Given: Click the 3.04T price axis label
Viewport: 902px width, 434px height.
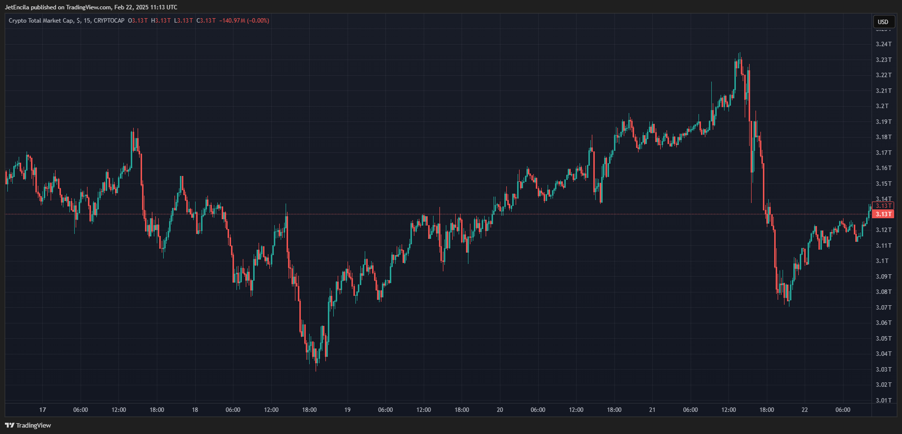Looking at the screenshot, I should [883, 354].
